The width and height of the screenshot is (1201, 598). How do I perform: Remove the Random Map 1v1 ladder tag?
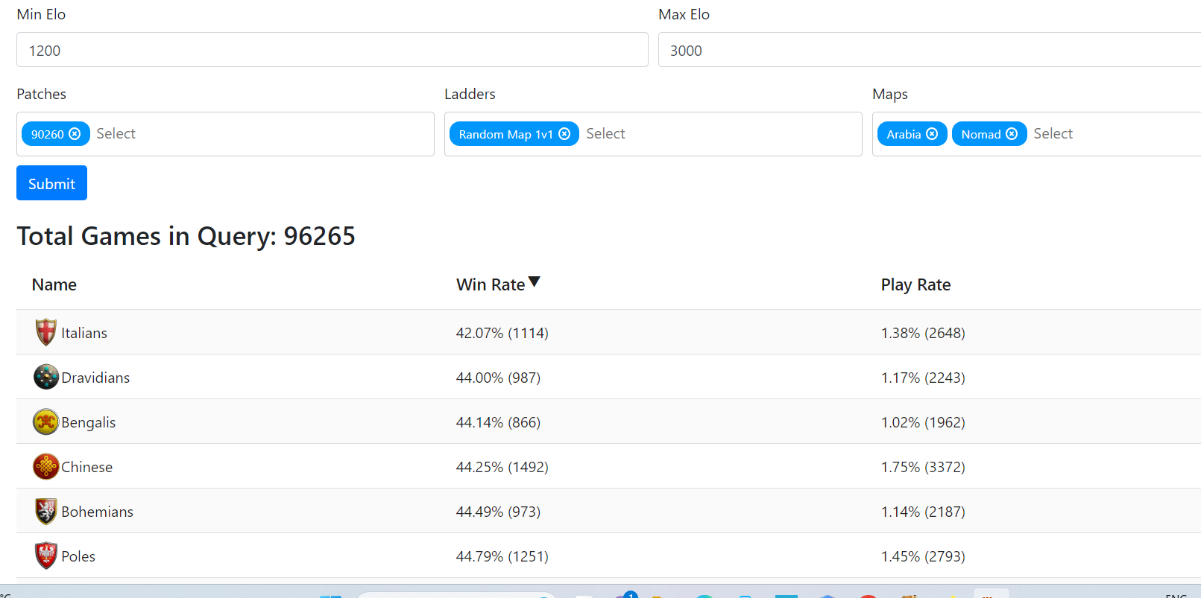pyautogui.click(x=564, y=134)
